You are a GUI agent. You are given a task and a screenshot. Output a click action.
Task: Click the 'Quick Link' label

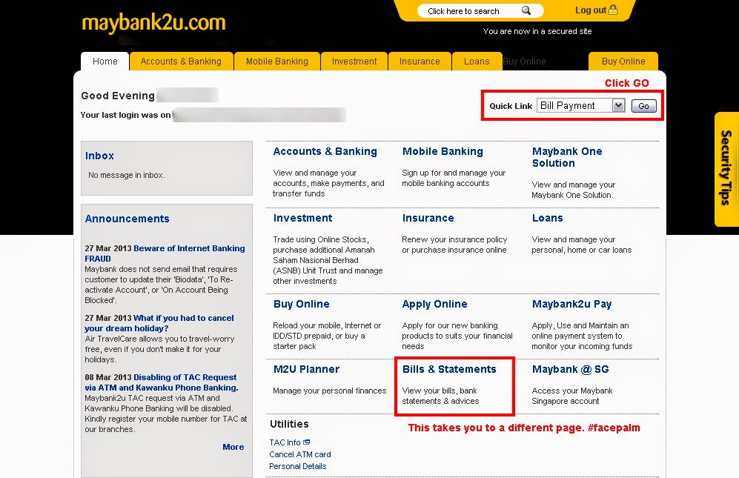click(x=511, y=106)
